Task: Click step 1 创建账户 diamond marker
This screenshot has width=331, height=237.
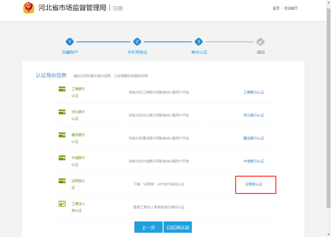Action: pos(70,42)
